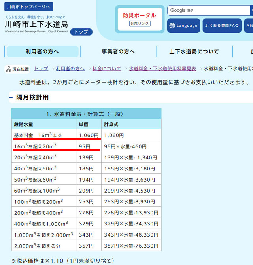This screenshot has height=265, width=253.
Task: Open the Language selection button
Action: click(183, 26)
